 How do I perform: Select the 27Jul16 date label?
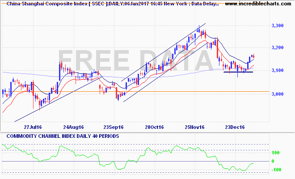pyautogui.click(x=33, y=127)
